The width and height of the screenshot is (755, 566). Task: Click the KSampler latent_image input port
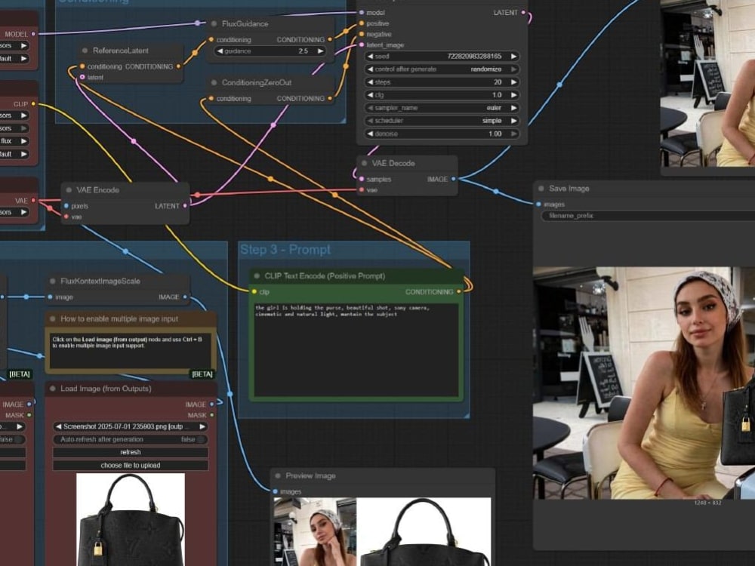click(362, 45)
